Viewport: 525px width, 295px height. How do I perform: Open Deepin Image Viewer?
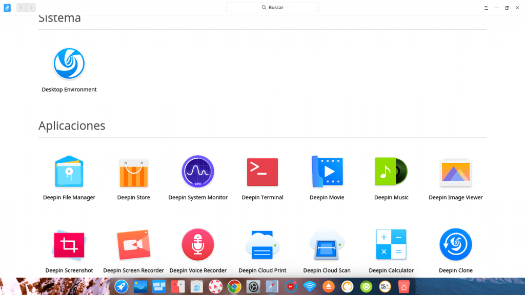456,172
